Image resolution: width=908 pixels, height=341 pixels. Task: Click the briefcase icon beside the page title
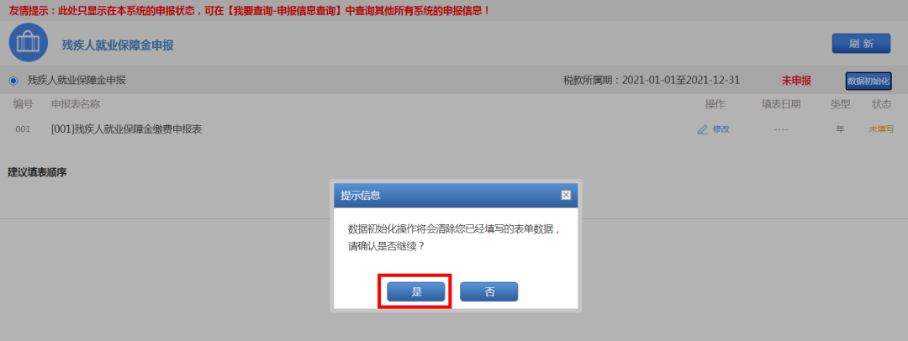pyautogui.click(x=29, y=42)
